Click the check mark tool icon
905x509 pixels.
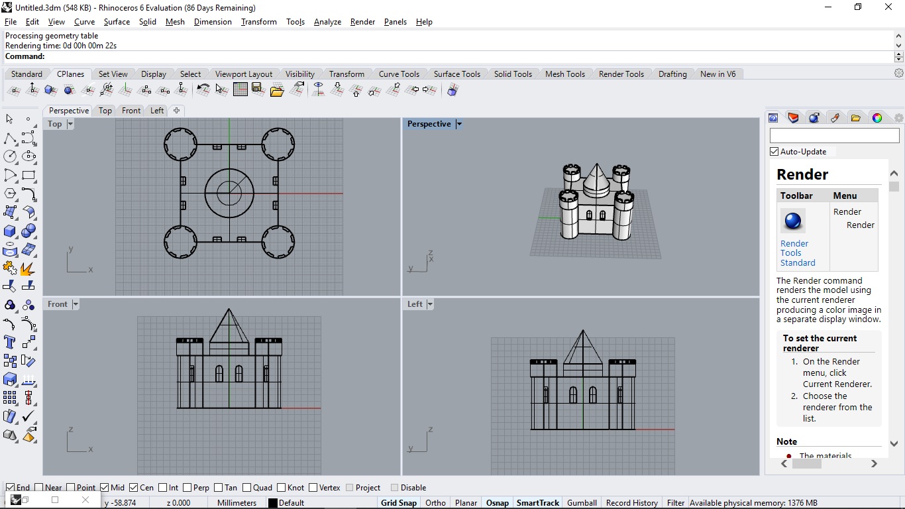28,417
